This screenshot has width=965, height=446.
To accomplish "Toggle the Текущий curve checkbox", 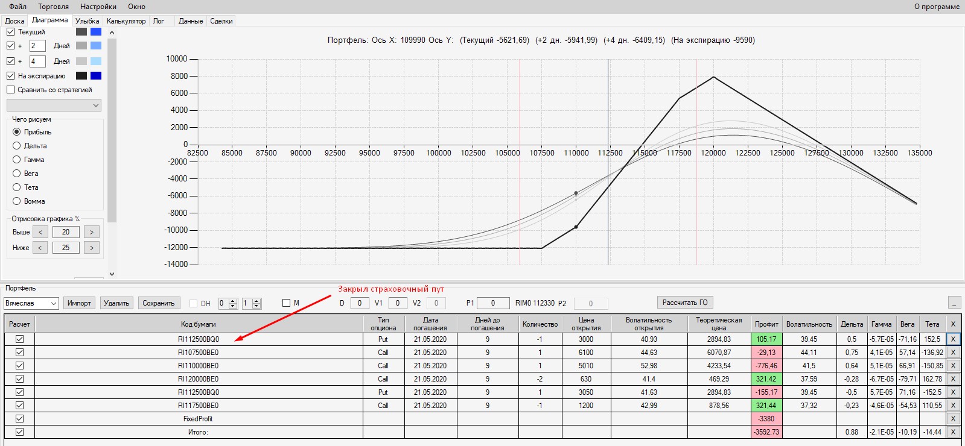I will click(x=10, y=31).
